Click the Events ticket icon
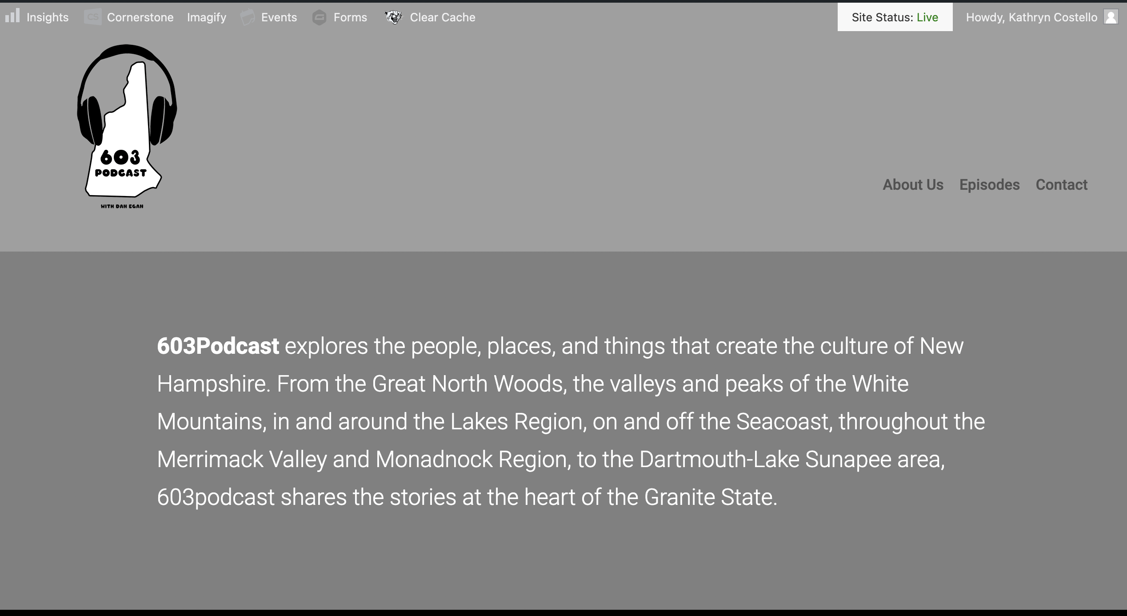The width and height of the screenshot is (1127, 616). coord(248,17)
